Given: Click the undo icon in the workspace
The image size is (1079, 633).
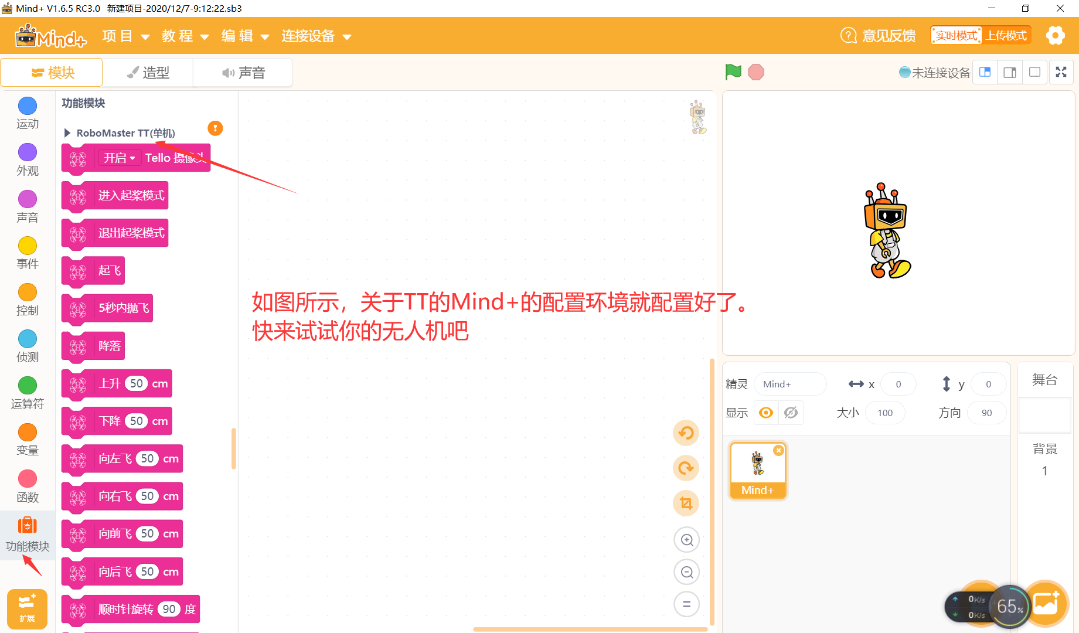Looking at the screenshot, I should (x=686, y=433).
